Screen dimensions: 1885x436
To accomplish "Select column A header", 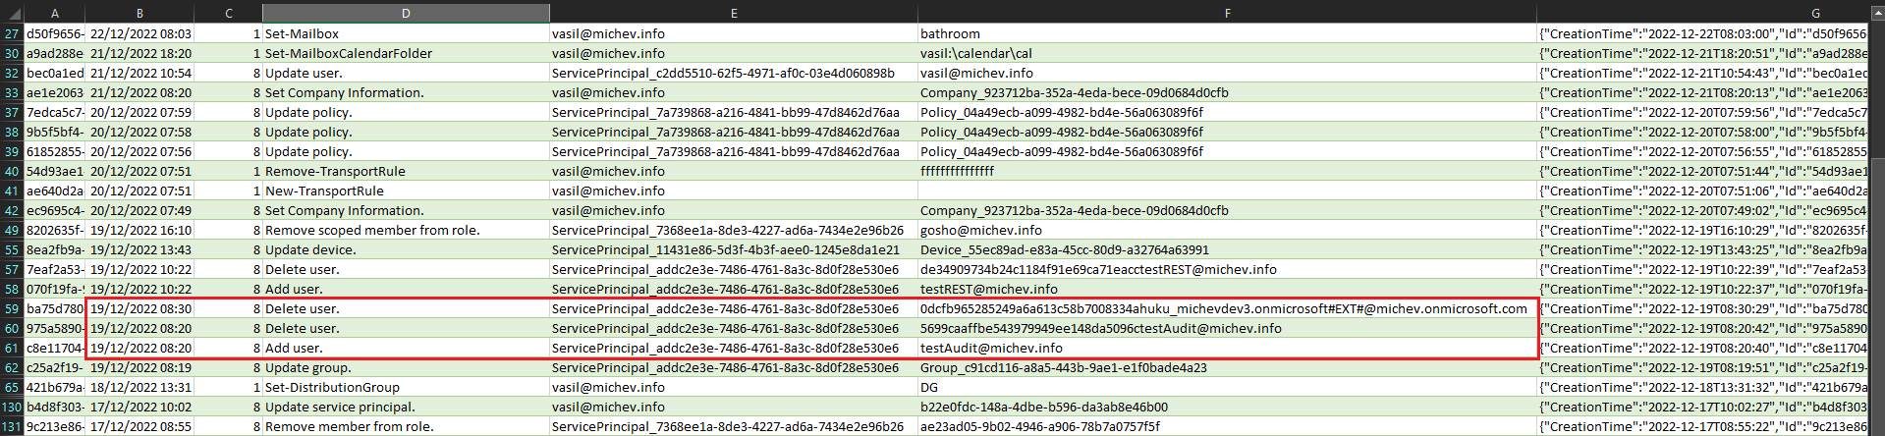I will pyautogui.click(x=54, y=13).
